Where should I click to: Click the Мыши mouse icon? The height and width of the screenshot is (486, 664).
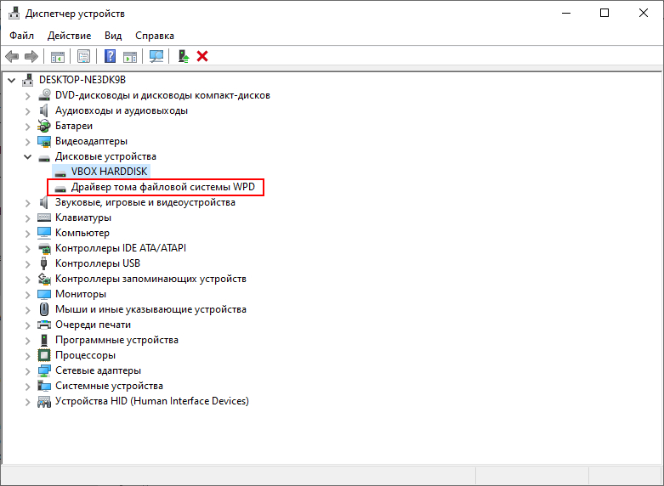(x=44, y=309)
